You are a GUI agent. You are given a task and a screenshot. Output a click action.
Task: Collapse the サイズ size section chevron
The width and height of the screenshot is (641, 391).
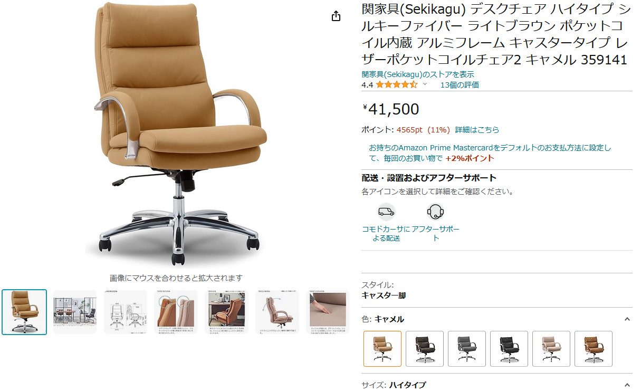point(627,385)
